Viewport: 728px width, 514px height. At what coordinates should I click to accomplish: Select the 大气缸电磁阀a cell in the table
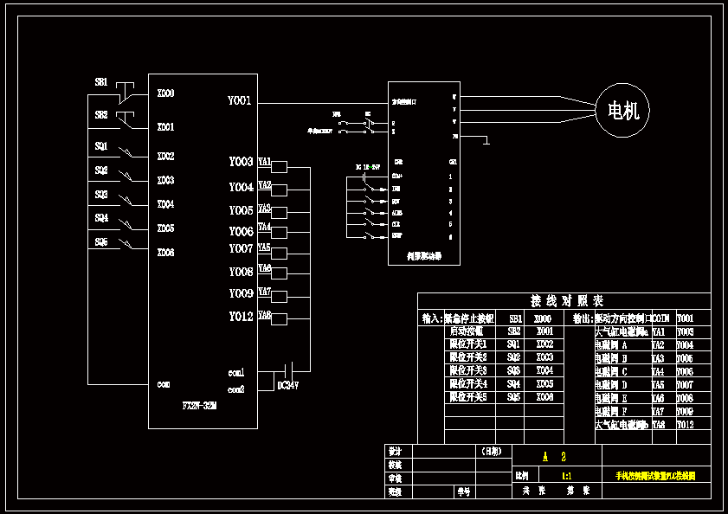click(x=622, y=332)
